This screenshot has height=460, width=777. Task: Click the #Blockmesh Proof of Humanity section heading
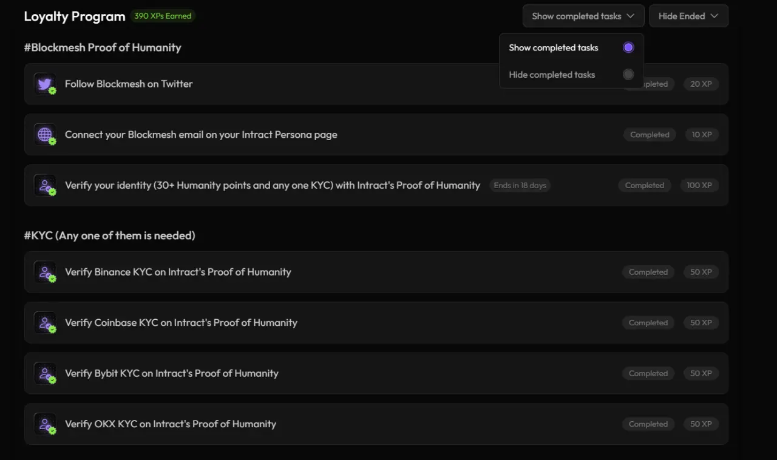coord(103,47)
